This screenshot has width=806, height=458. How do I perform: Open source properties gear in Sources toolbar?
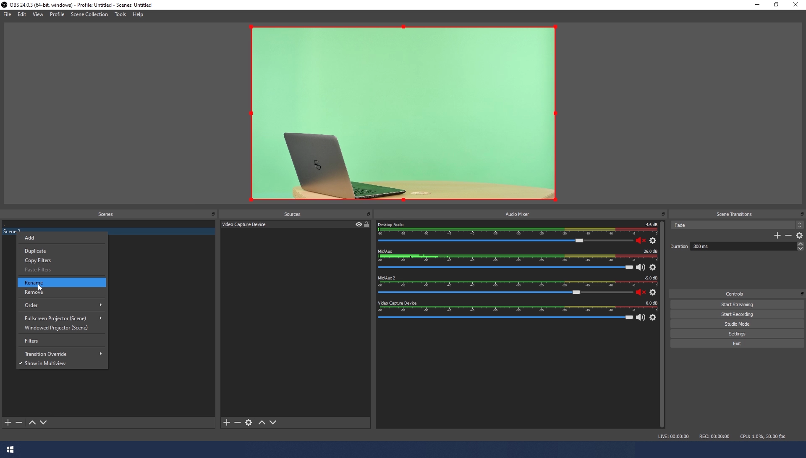point(249,422)
